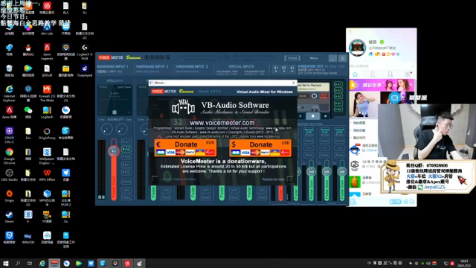
Task: Close the About dialog
Action: 293,83
